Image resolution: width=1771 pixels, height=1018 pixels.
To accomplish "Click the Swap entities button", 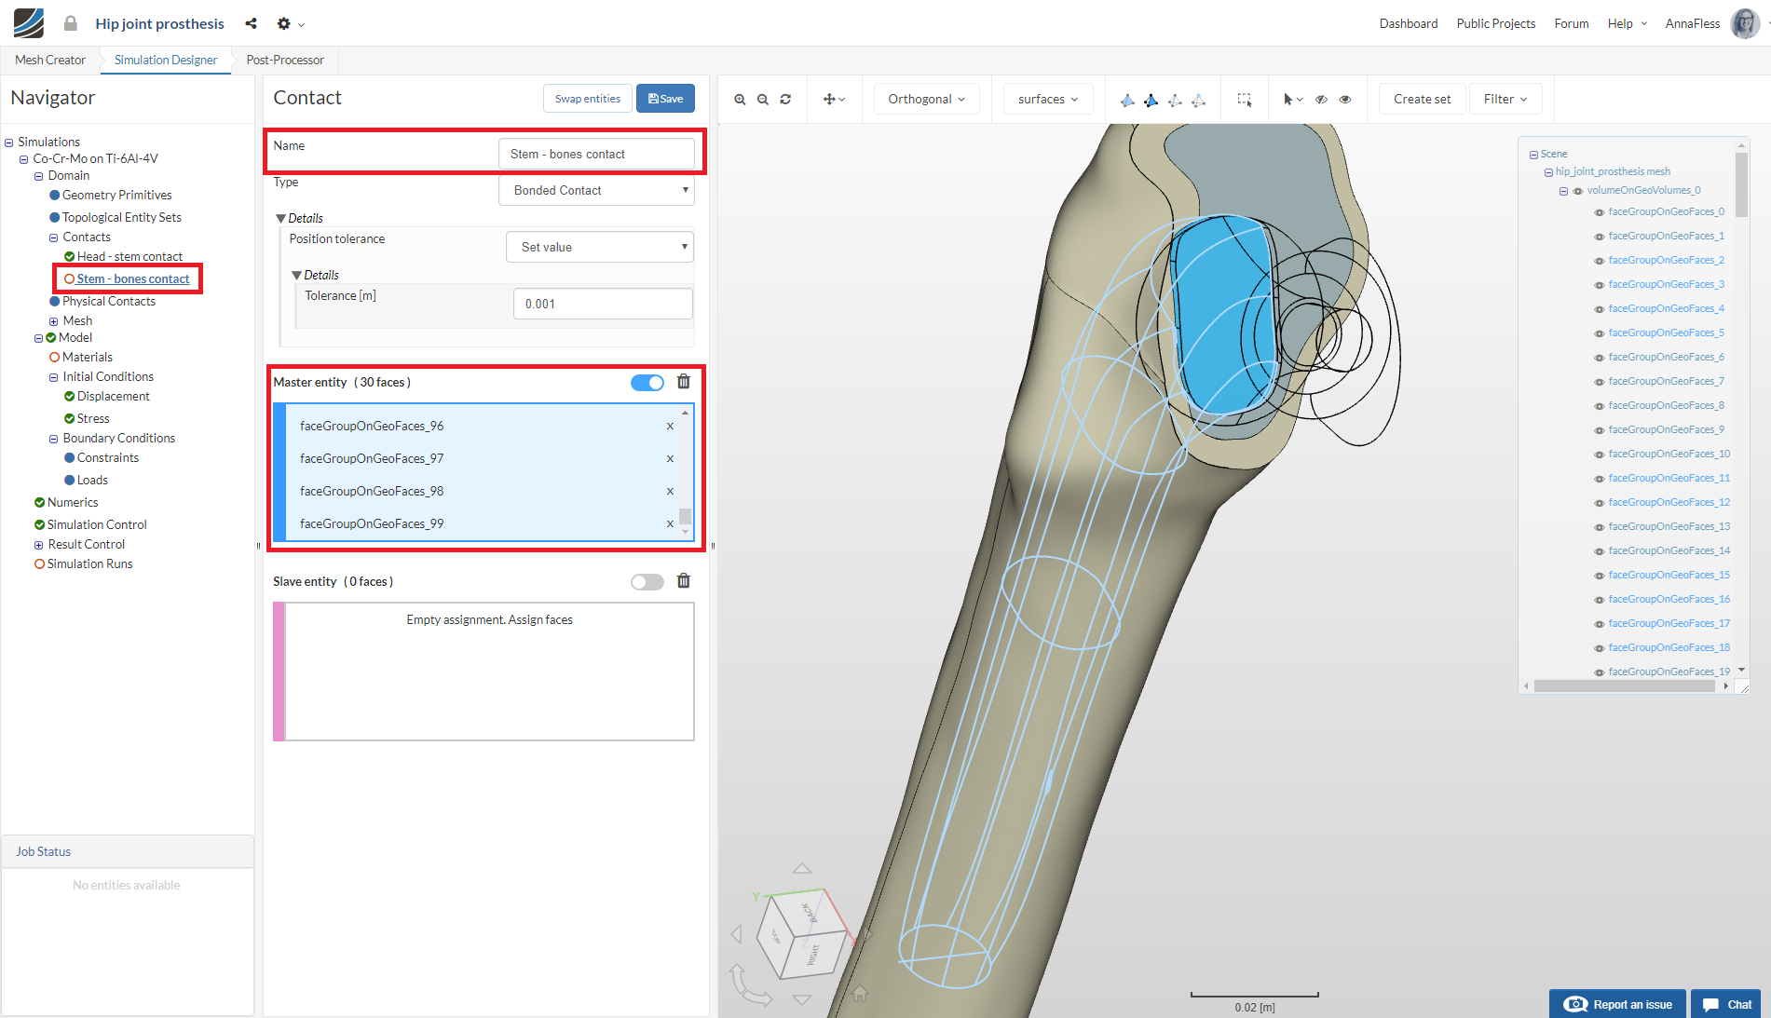I will 588,99.
